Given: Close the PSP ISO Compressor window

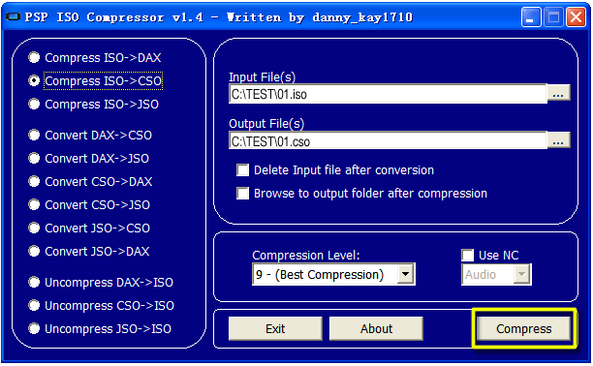Looking at the screenshot, I should coord(576,17).
